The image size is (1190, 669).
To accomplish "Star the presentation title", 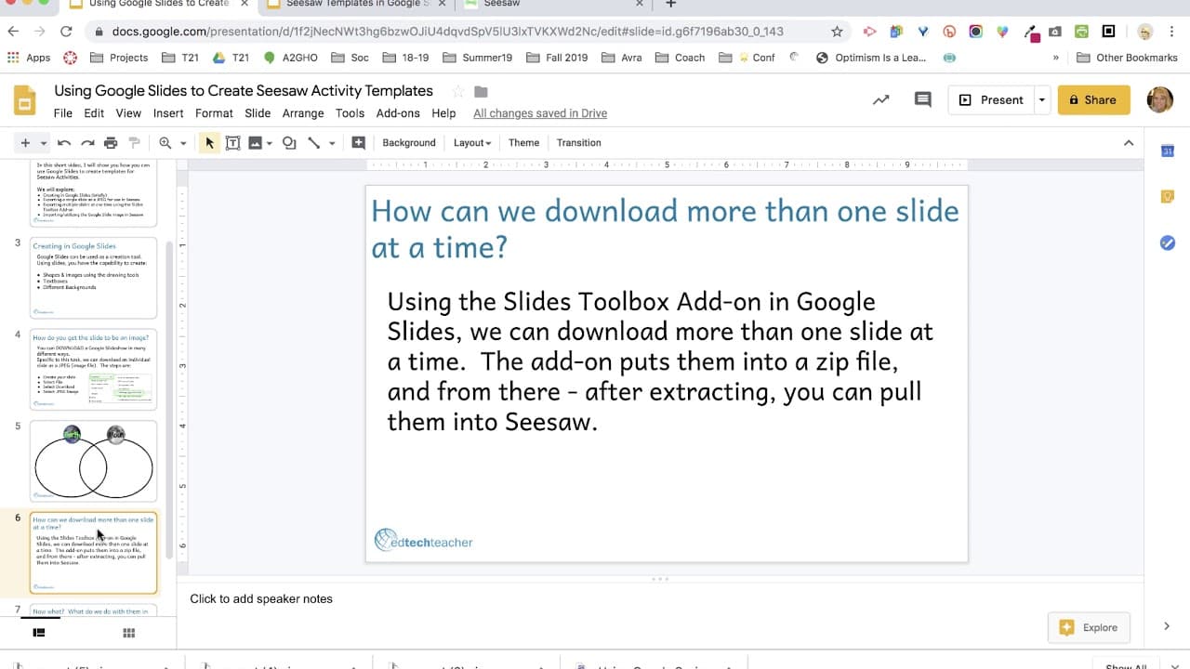I will coord(457,91).
